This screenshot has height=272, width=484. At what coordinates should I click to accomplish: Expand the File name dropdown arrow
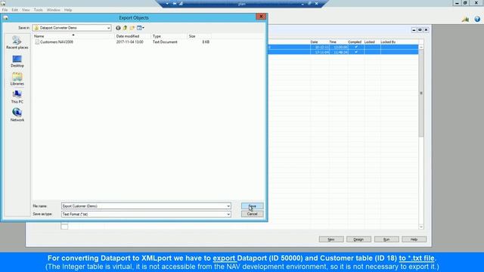point(228,206)
